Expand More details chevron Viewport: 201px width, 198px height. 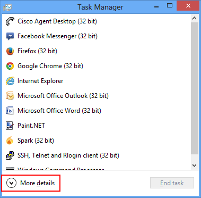click(x=11, y=183)
